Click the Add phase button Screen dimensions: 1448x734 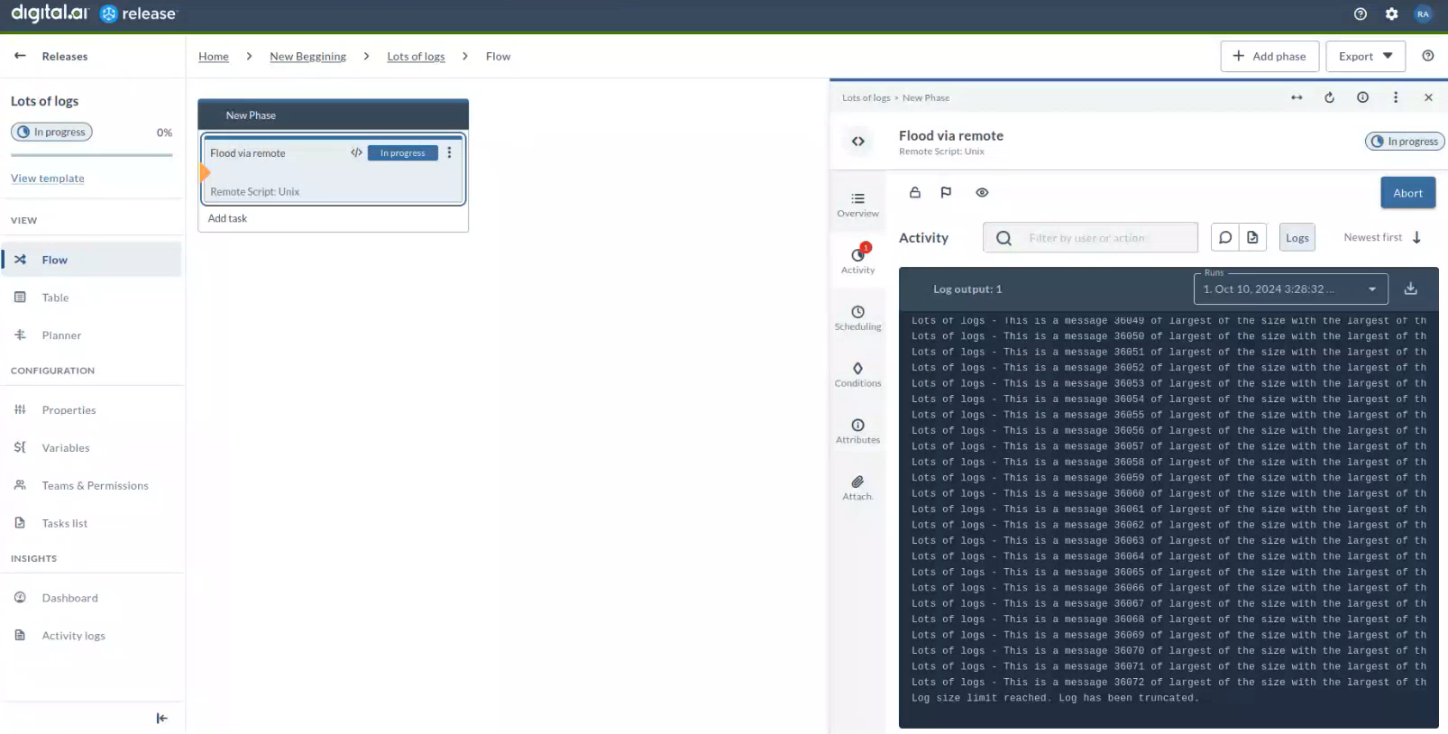click(1269, 56)
